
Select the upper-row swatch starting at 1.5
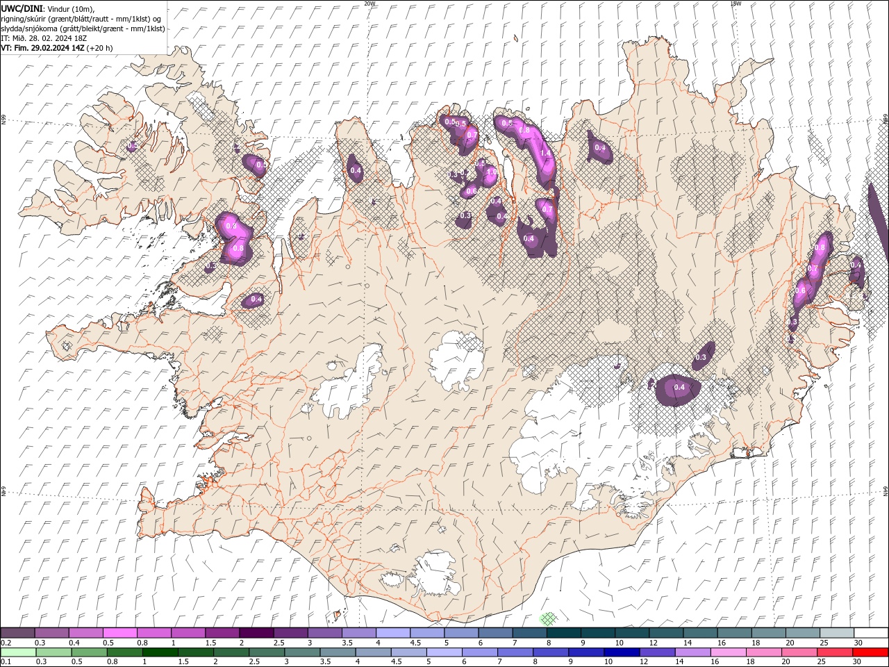pyautogui.click(x=222, y=633)
